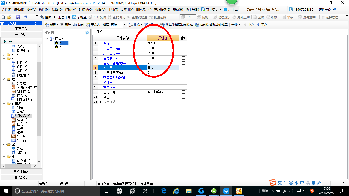Collapse the 柱 tree folder
The width and height of the screenshot is (349, 196).
[x=4, y=59]
